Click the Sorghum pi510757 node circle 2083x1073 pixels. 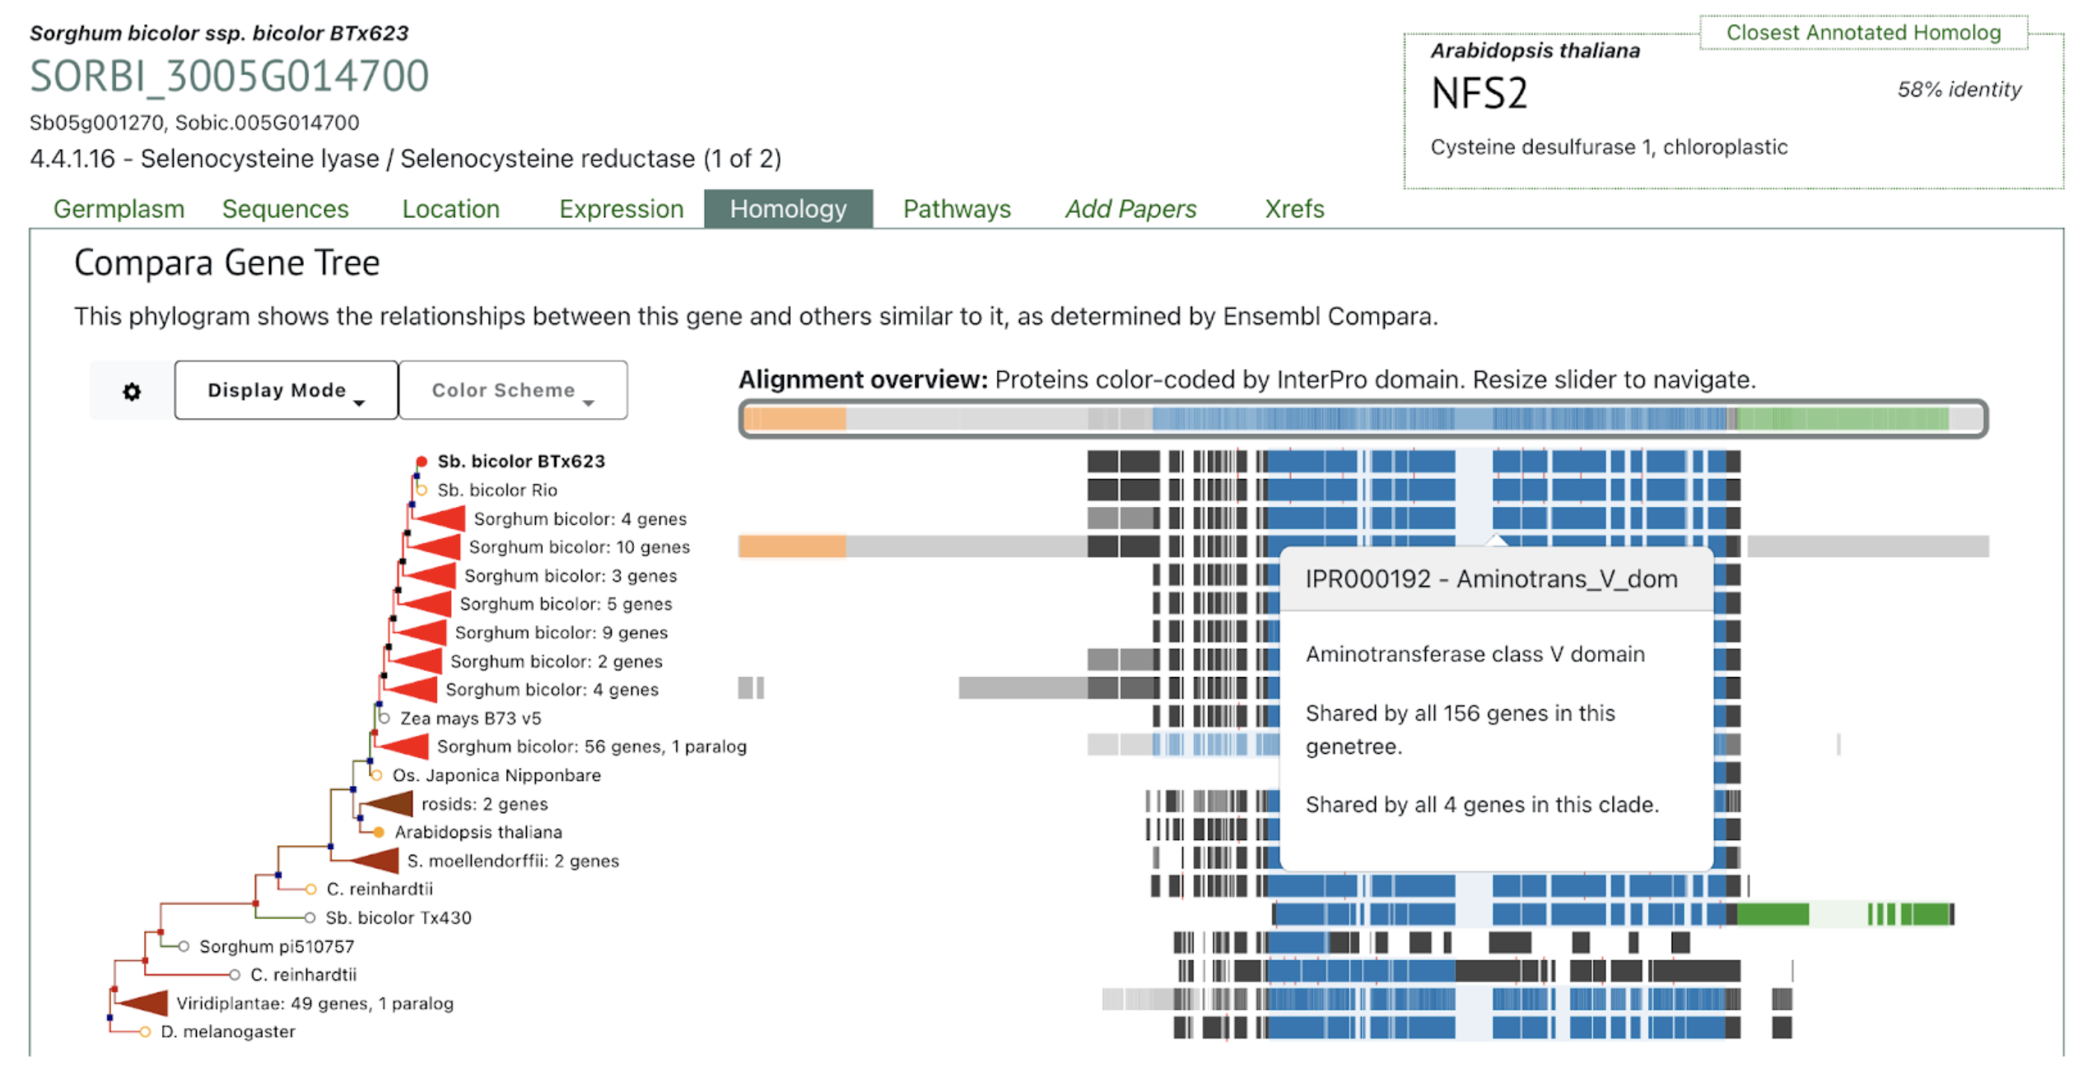[184, 947]
